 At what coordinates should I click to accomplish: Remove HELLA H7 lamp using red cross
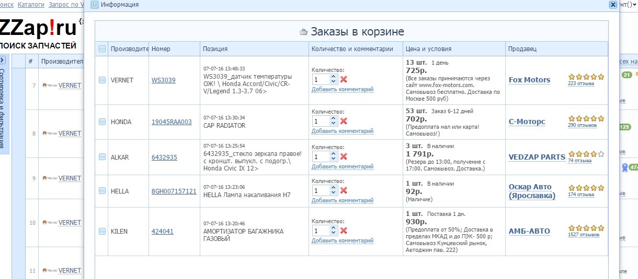[x=344, y=191]
